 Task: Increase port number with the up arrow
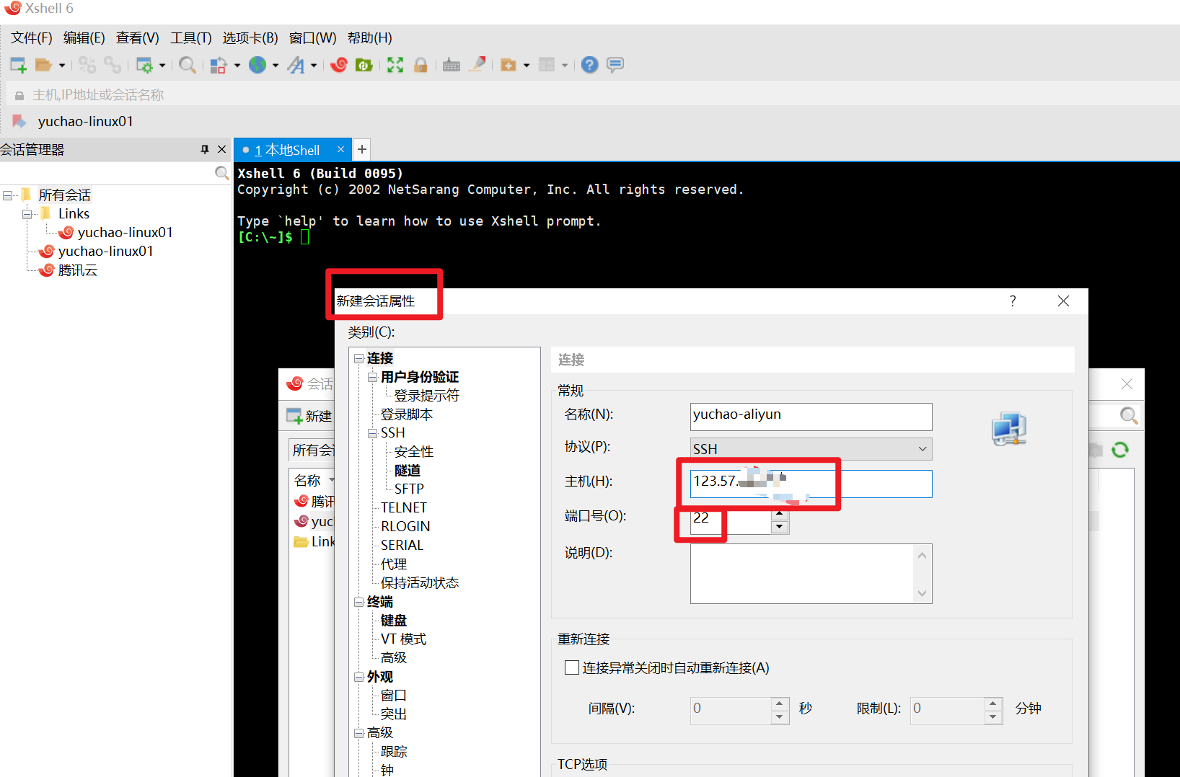[779, 513]
